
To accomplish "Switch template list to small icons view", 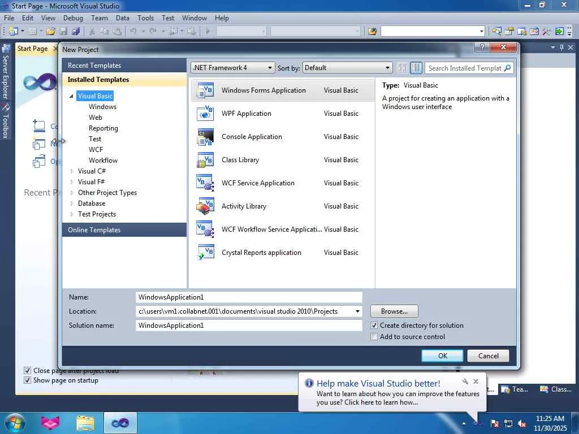I will pyautogui.click(x=402, y=68).
